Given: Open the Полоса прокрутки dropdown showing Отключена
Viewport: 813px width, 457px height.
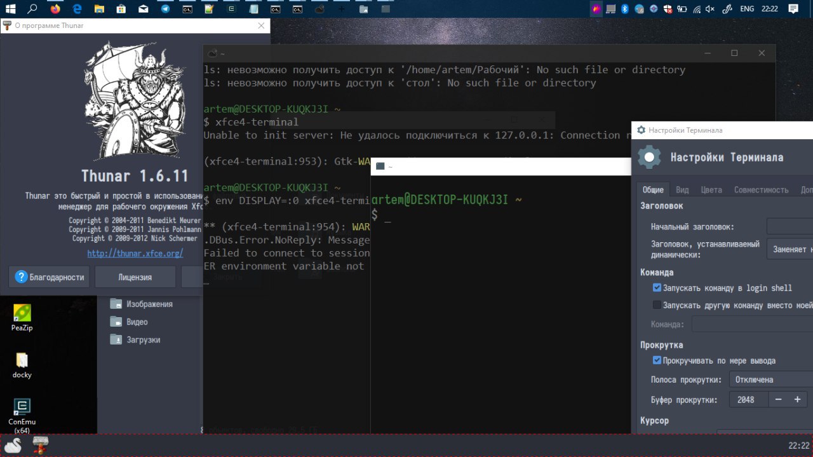Looking at the screenshot, I should (x=771, y=379).
